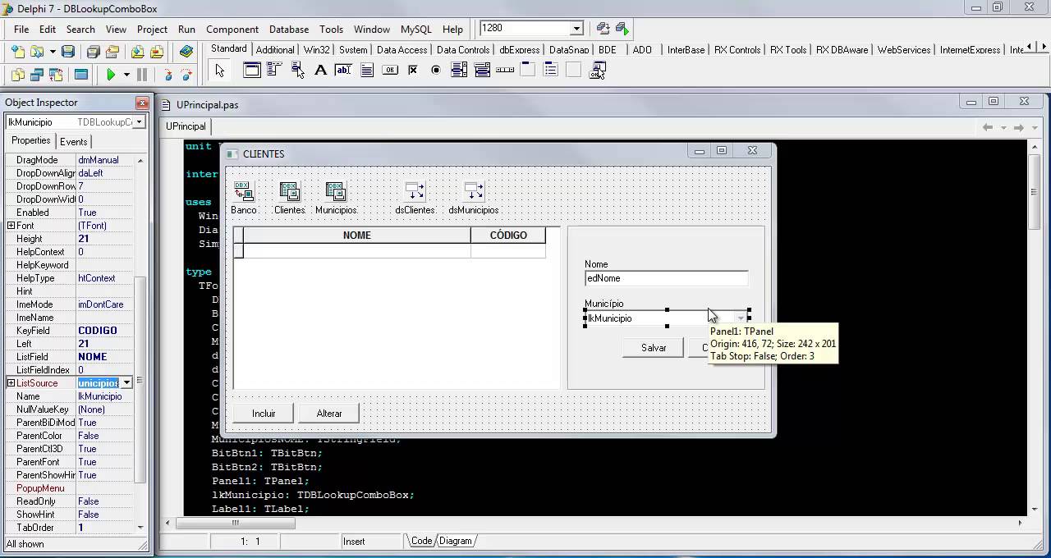
Task: Expand the ListSource property node
Action: click(x=11, y=383)
